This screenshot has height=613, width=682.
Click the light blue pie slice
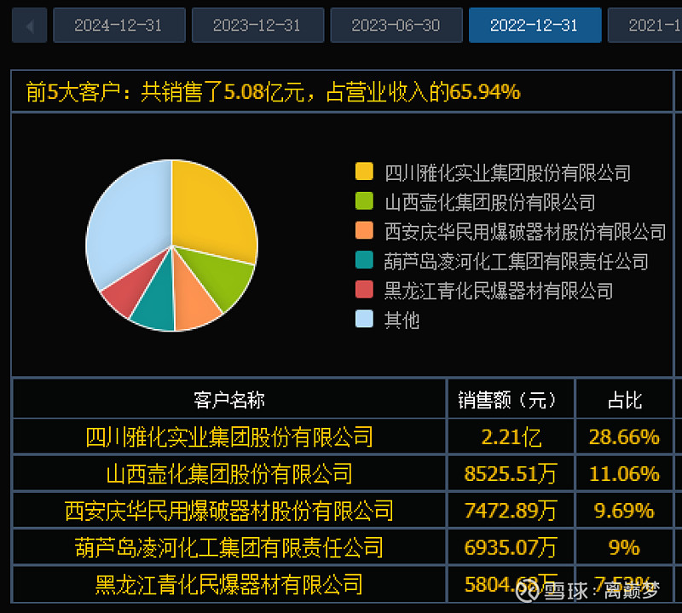[130, 222]
